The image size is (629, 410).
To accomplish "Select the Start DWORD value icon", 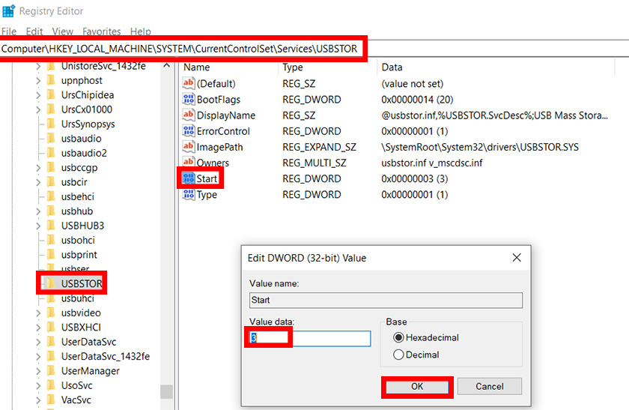I will [x=189, y=178].
